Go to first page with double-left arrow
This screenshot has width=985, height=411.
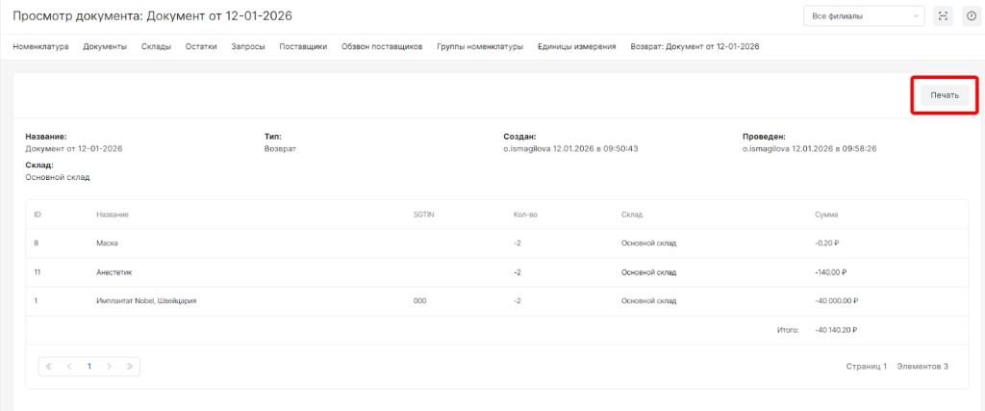(49, 367)
